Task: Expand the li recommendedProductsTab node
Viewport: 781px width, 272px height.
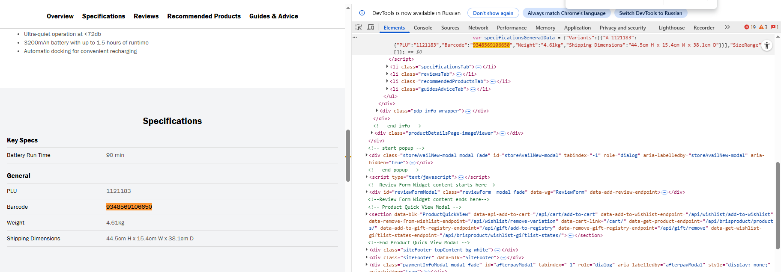Action: [x=387, y=81]
